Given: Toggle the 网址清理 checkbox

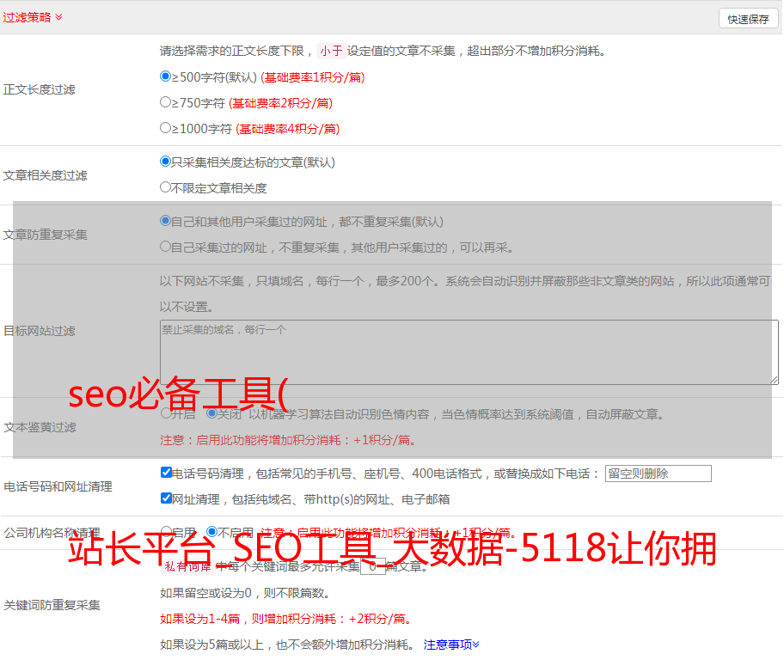Looking at the screenshot, I should [x=166, y=498].
